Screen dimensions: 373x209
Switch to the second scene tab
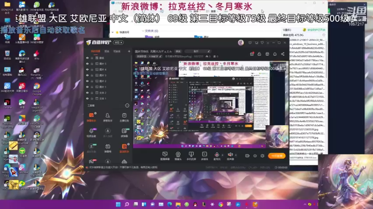pos(107,51)
